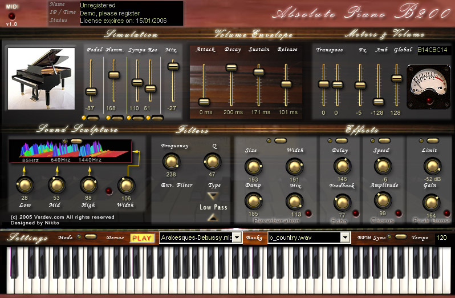455x298 pixels.
Task: Click the Low Pass filter type label
Action: [213, 207]
